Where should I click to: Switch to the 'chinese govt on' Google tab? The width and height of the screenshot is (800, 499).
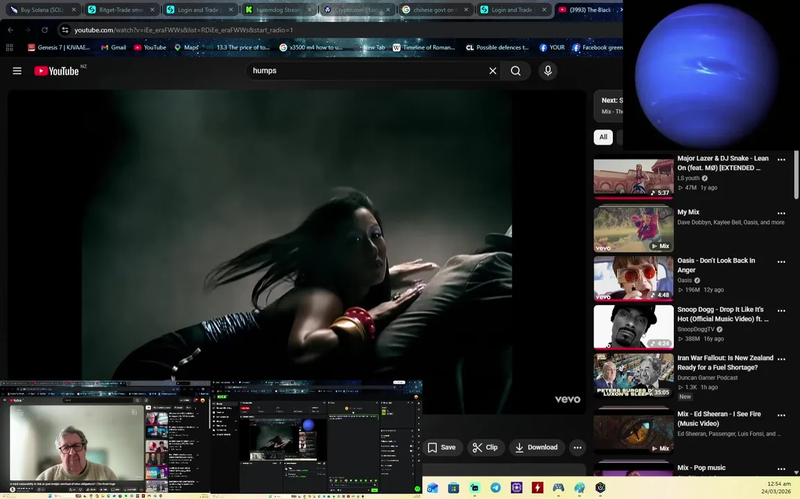[x=435, y=10]
